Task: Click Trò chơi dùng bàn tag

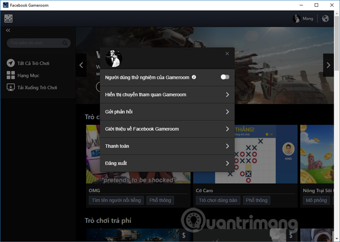Action: tap(218, 201)
